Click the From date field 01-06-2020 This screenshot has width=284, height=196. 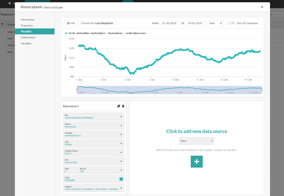click(169, 23)
